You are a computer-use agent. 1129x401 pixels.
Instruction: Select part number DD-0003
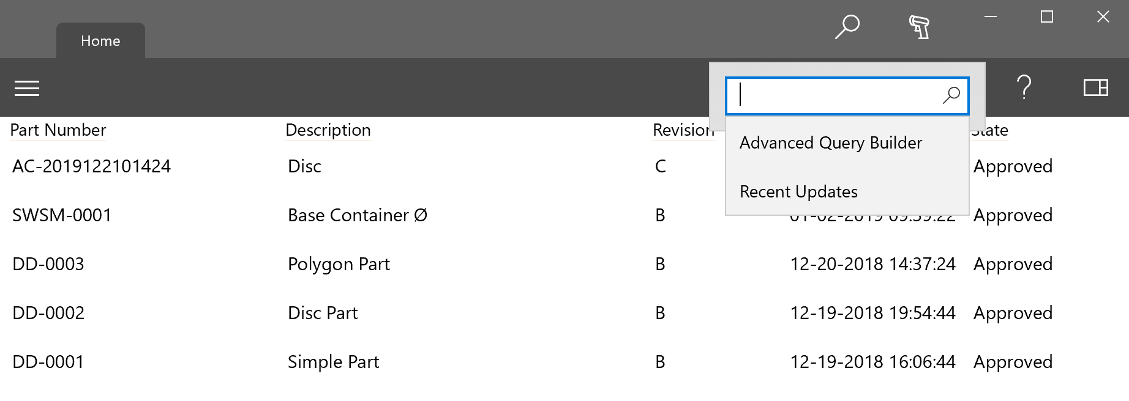[48, 264]
